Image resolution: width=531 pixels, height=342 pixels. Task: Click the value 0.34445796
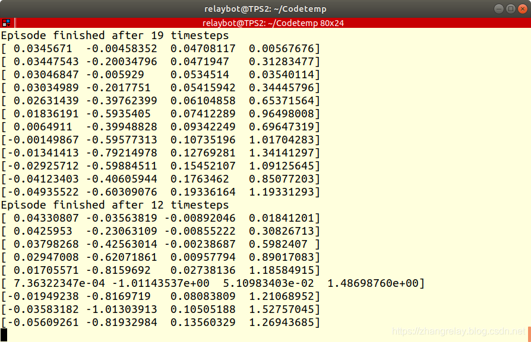coord(282,88)
